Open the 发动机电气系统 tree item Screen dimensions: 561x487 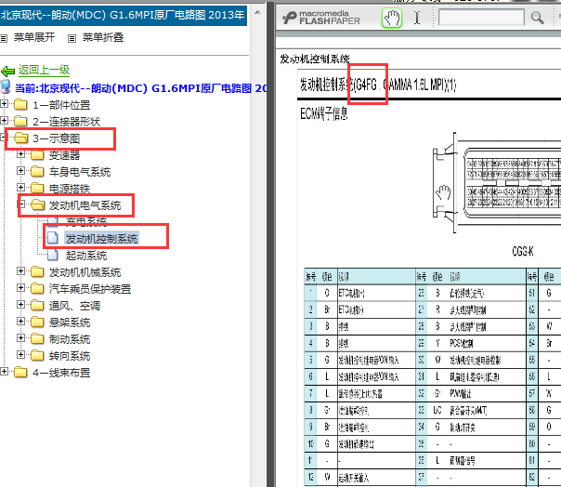tap(85, 205)
